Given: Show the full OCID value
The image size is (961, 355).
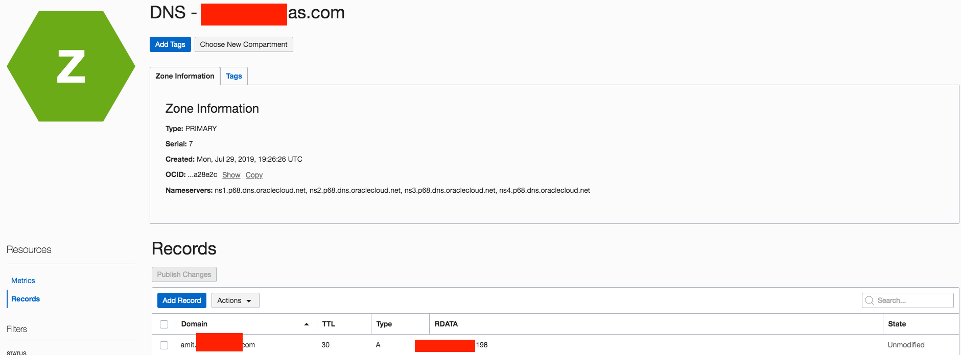Looking at the screenshot, I should tap(231, 175).
